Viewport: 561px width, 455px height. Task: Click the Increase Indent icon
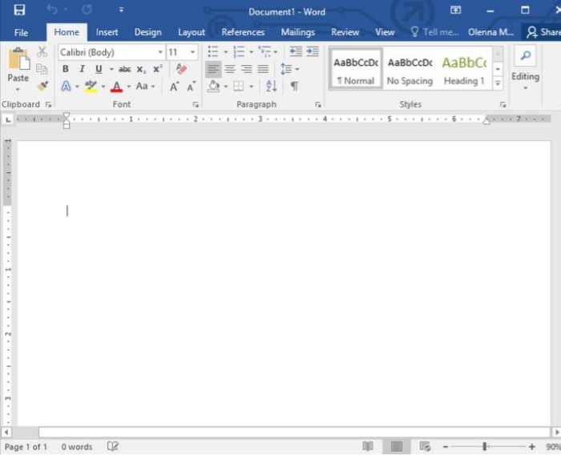(x=309, y=51)
